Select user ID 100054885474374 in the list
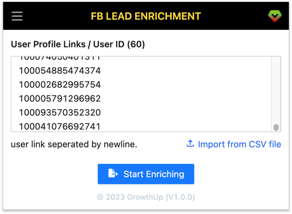This screenshot has width=292, height=214. tap(60, 71)
